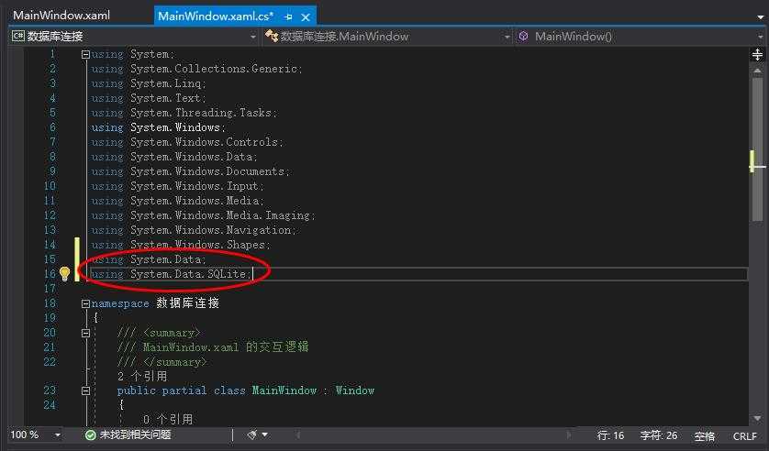Click the 字符: 26 character indicator

click(659, 435)
